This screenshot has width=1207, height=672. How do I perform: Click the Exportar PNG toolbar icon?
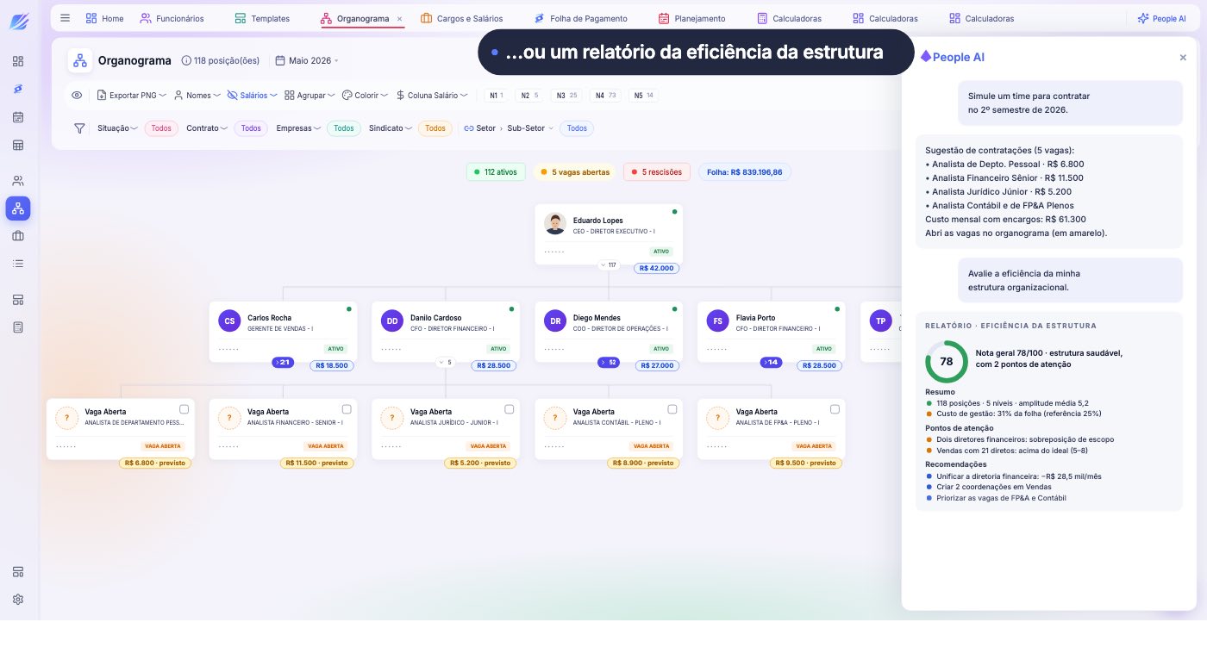pos(102,96)
